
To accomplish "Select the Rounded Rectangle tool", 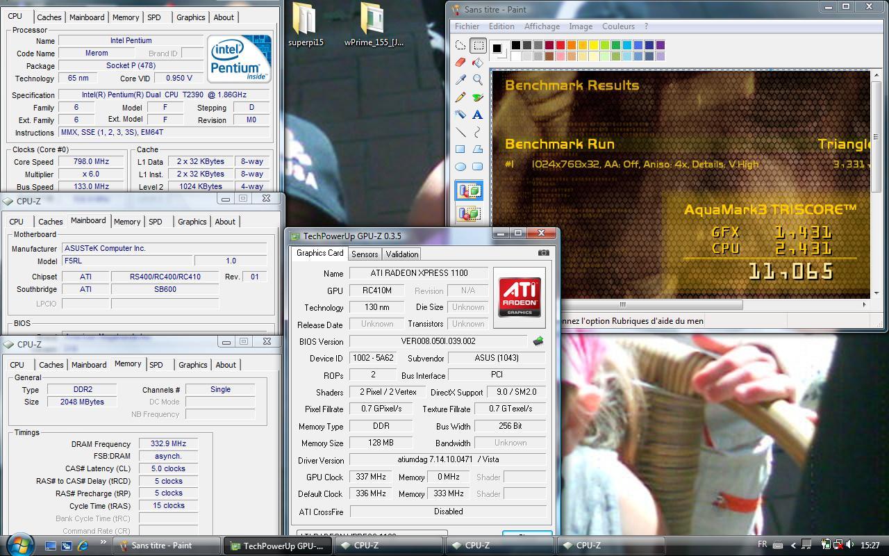I will click(x=478, y=167).
